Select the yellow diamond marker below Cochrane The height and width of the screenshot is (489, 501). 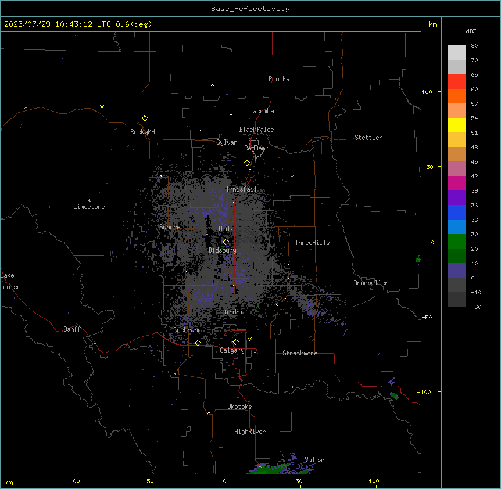198,343
